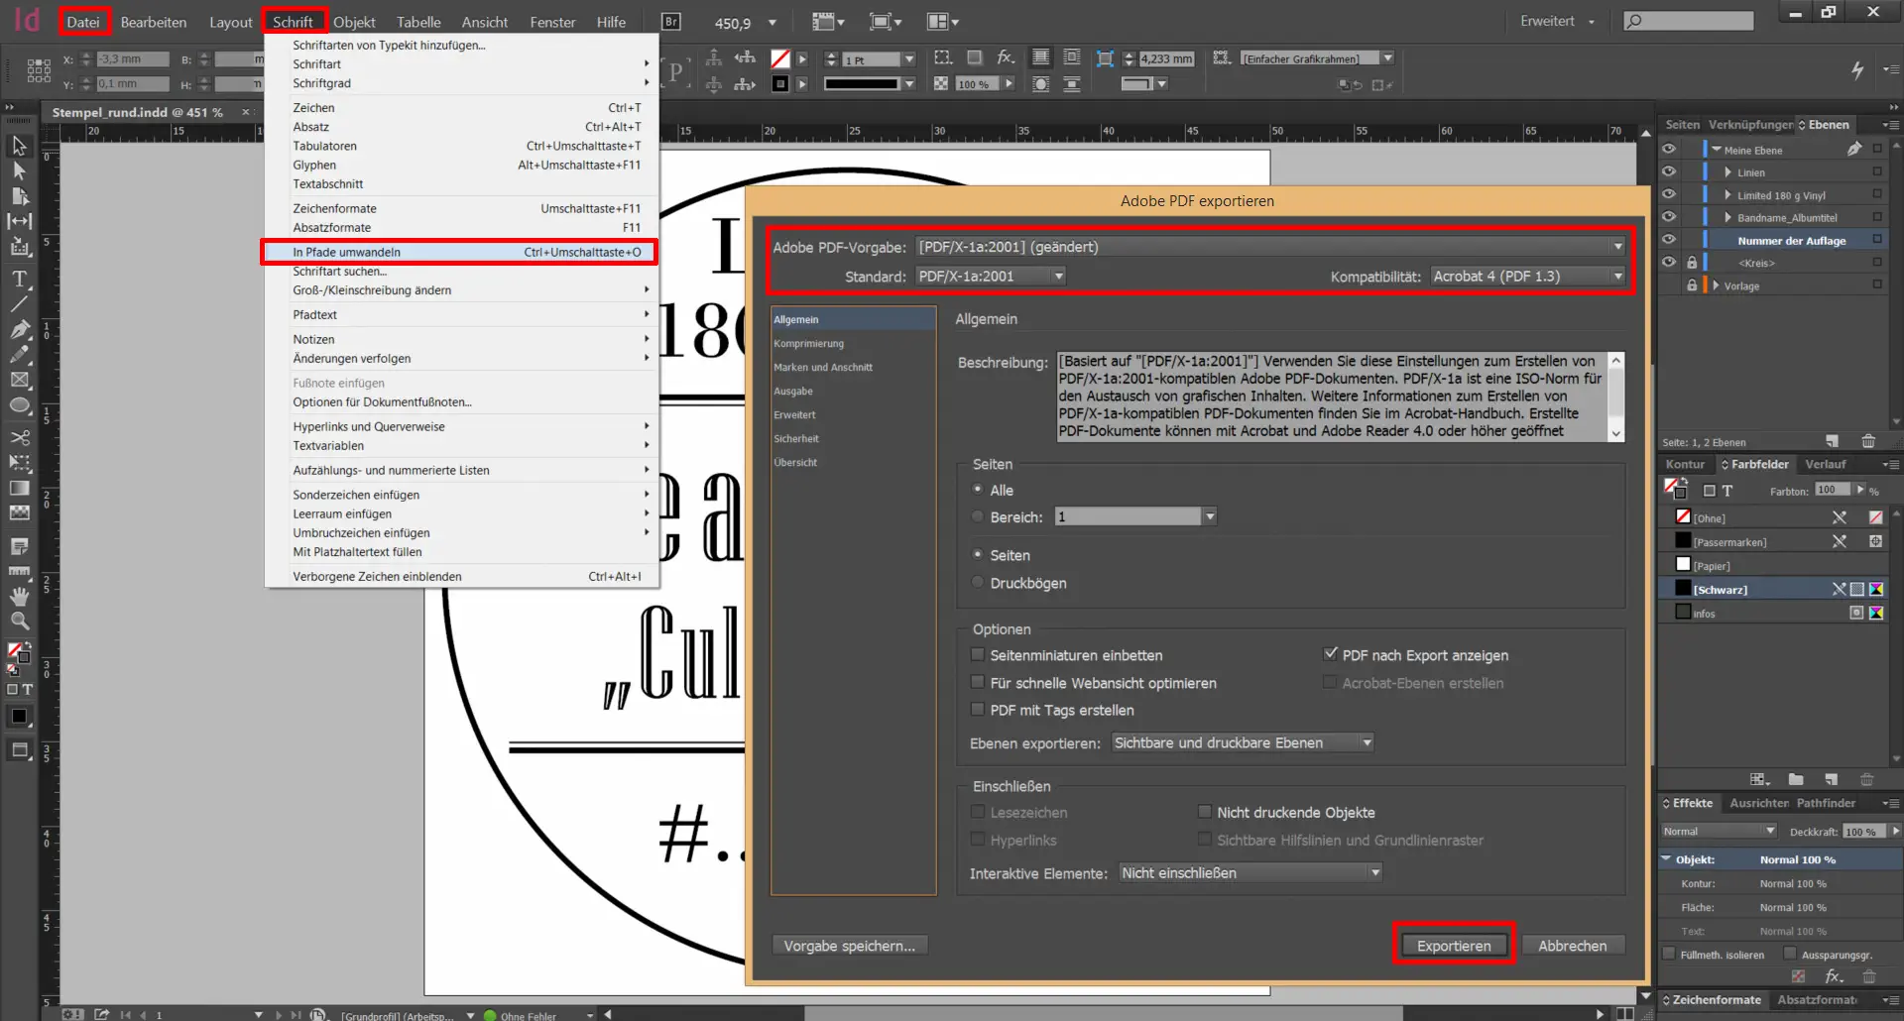Click Vorgabe speichern button
This screenshot has height=1021, width=1904.
point(849,946)
